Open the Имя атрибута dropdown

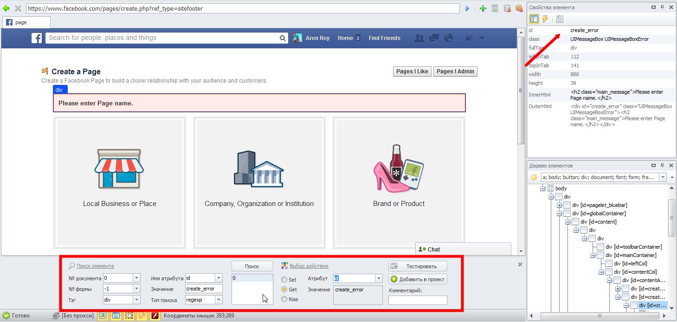(219, 278)
